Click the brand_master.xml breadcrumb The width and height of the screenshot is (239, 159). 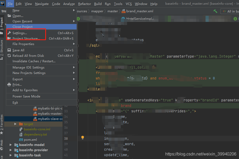point(138,11)
